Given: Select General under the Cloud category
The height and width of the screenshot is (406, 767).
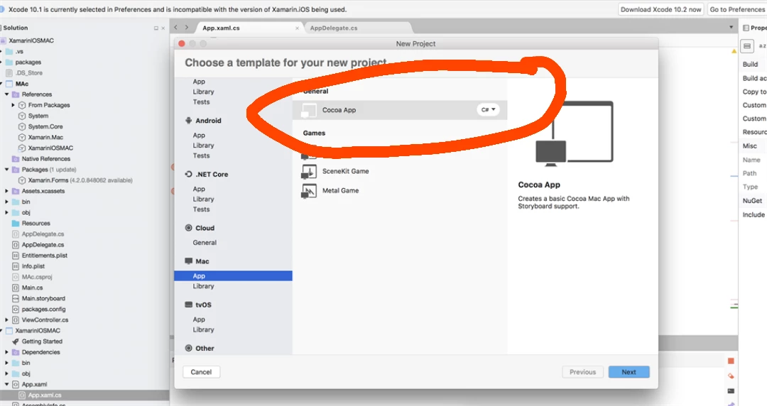Looking at the screenshot, I should click(x=205, y=243).
